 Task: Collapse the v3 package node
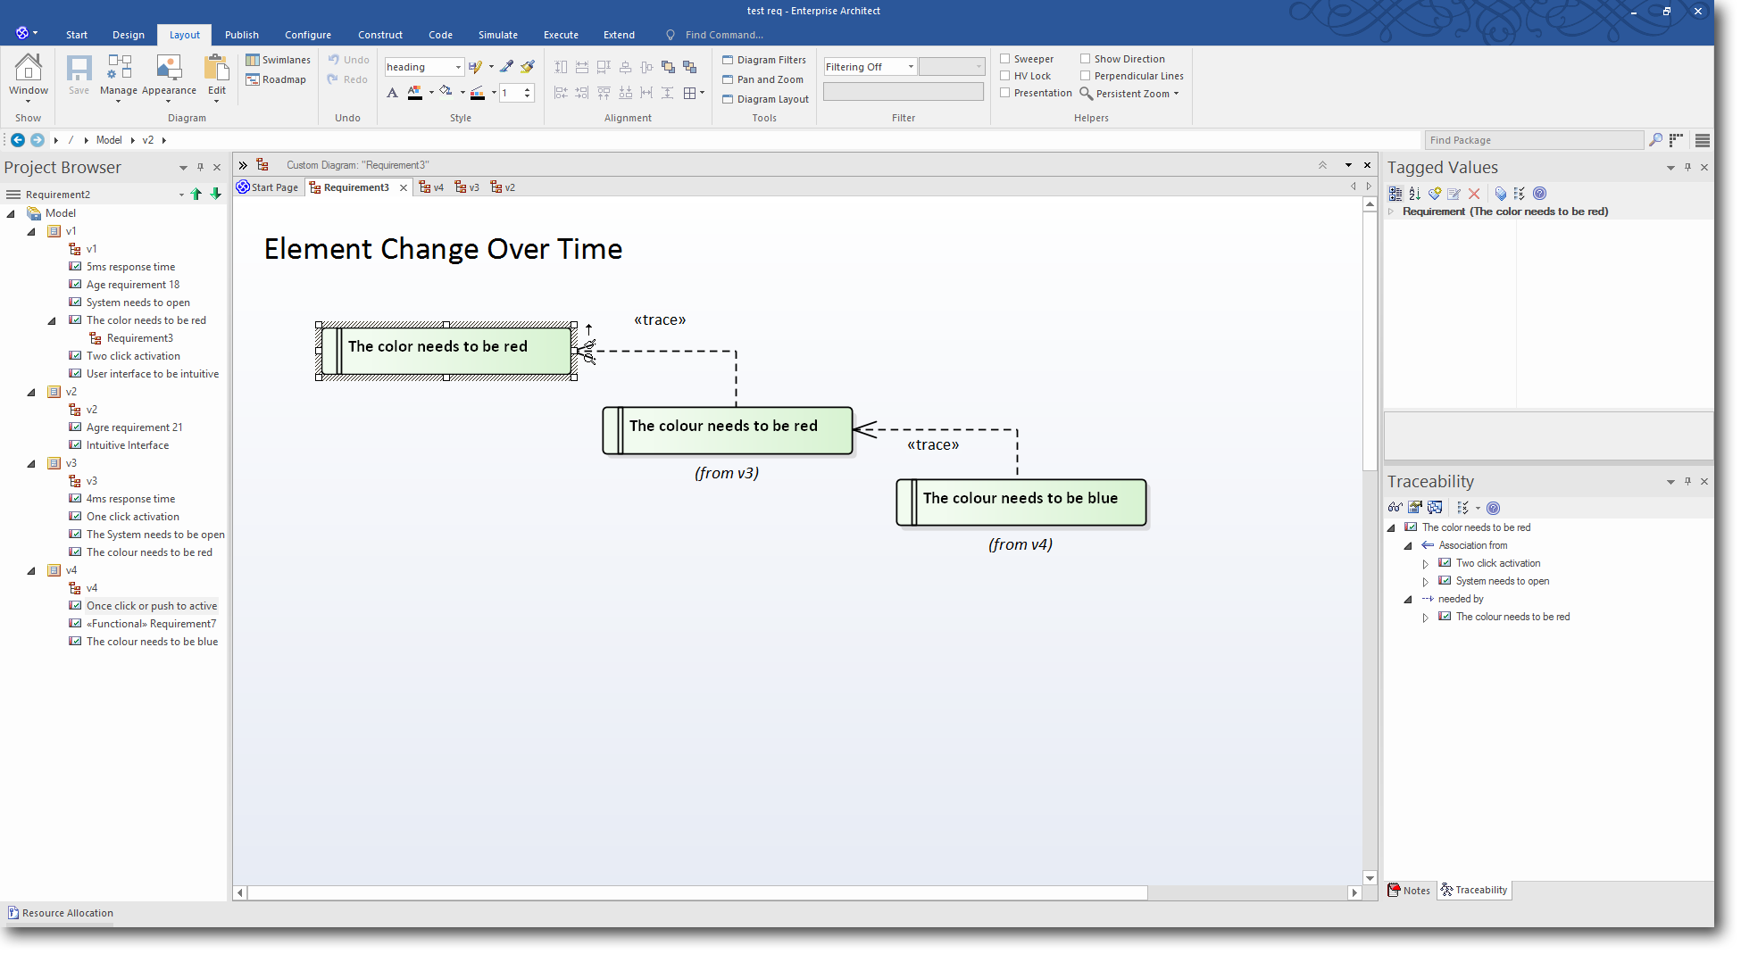[x=31, y=463]
